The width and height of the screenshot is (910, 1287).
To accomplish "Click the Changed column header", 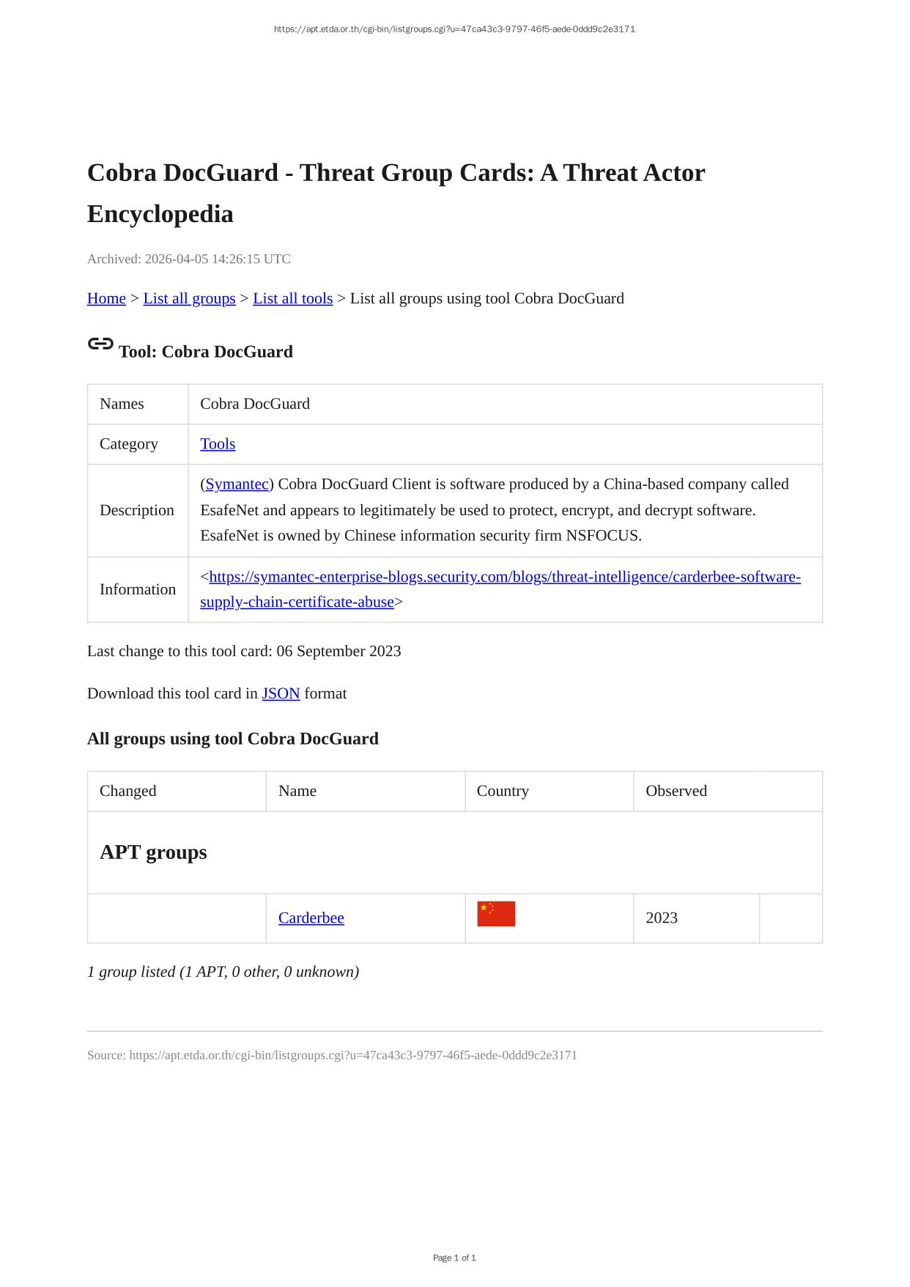I will tap(128, 791).
